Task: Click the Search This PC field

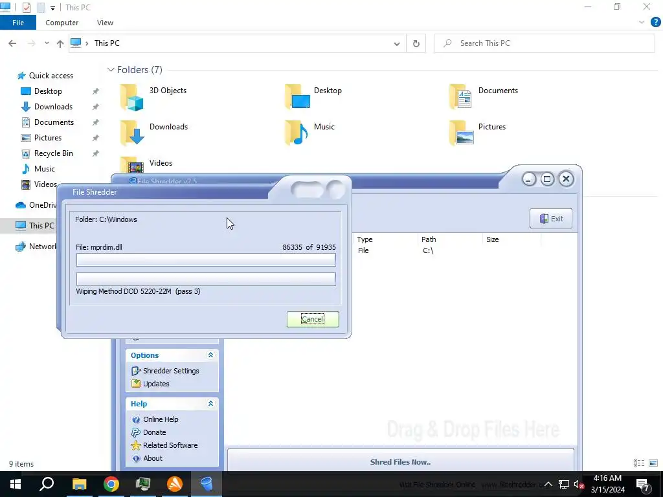Action: [x=544, y=43]
